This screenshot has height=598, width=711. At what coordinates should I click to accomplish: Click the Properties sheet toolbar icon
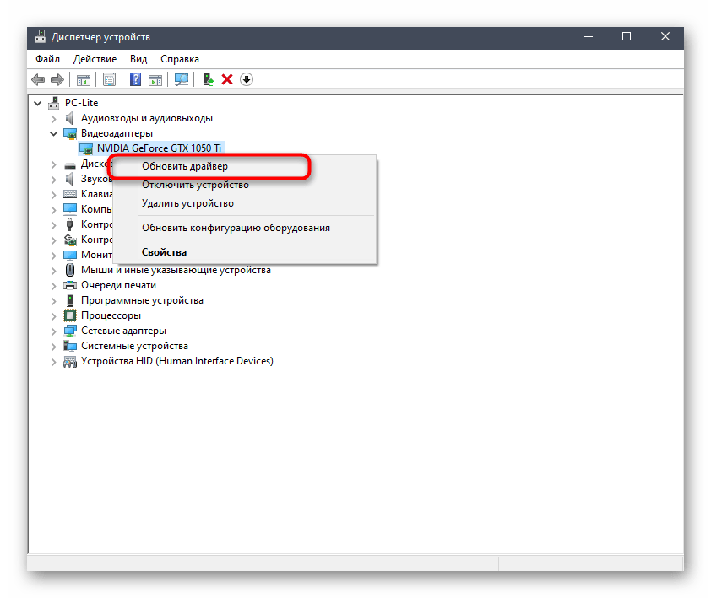[109, 79]
